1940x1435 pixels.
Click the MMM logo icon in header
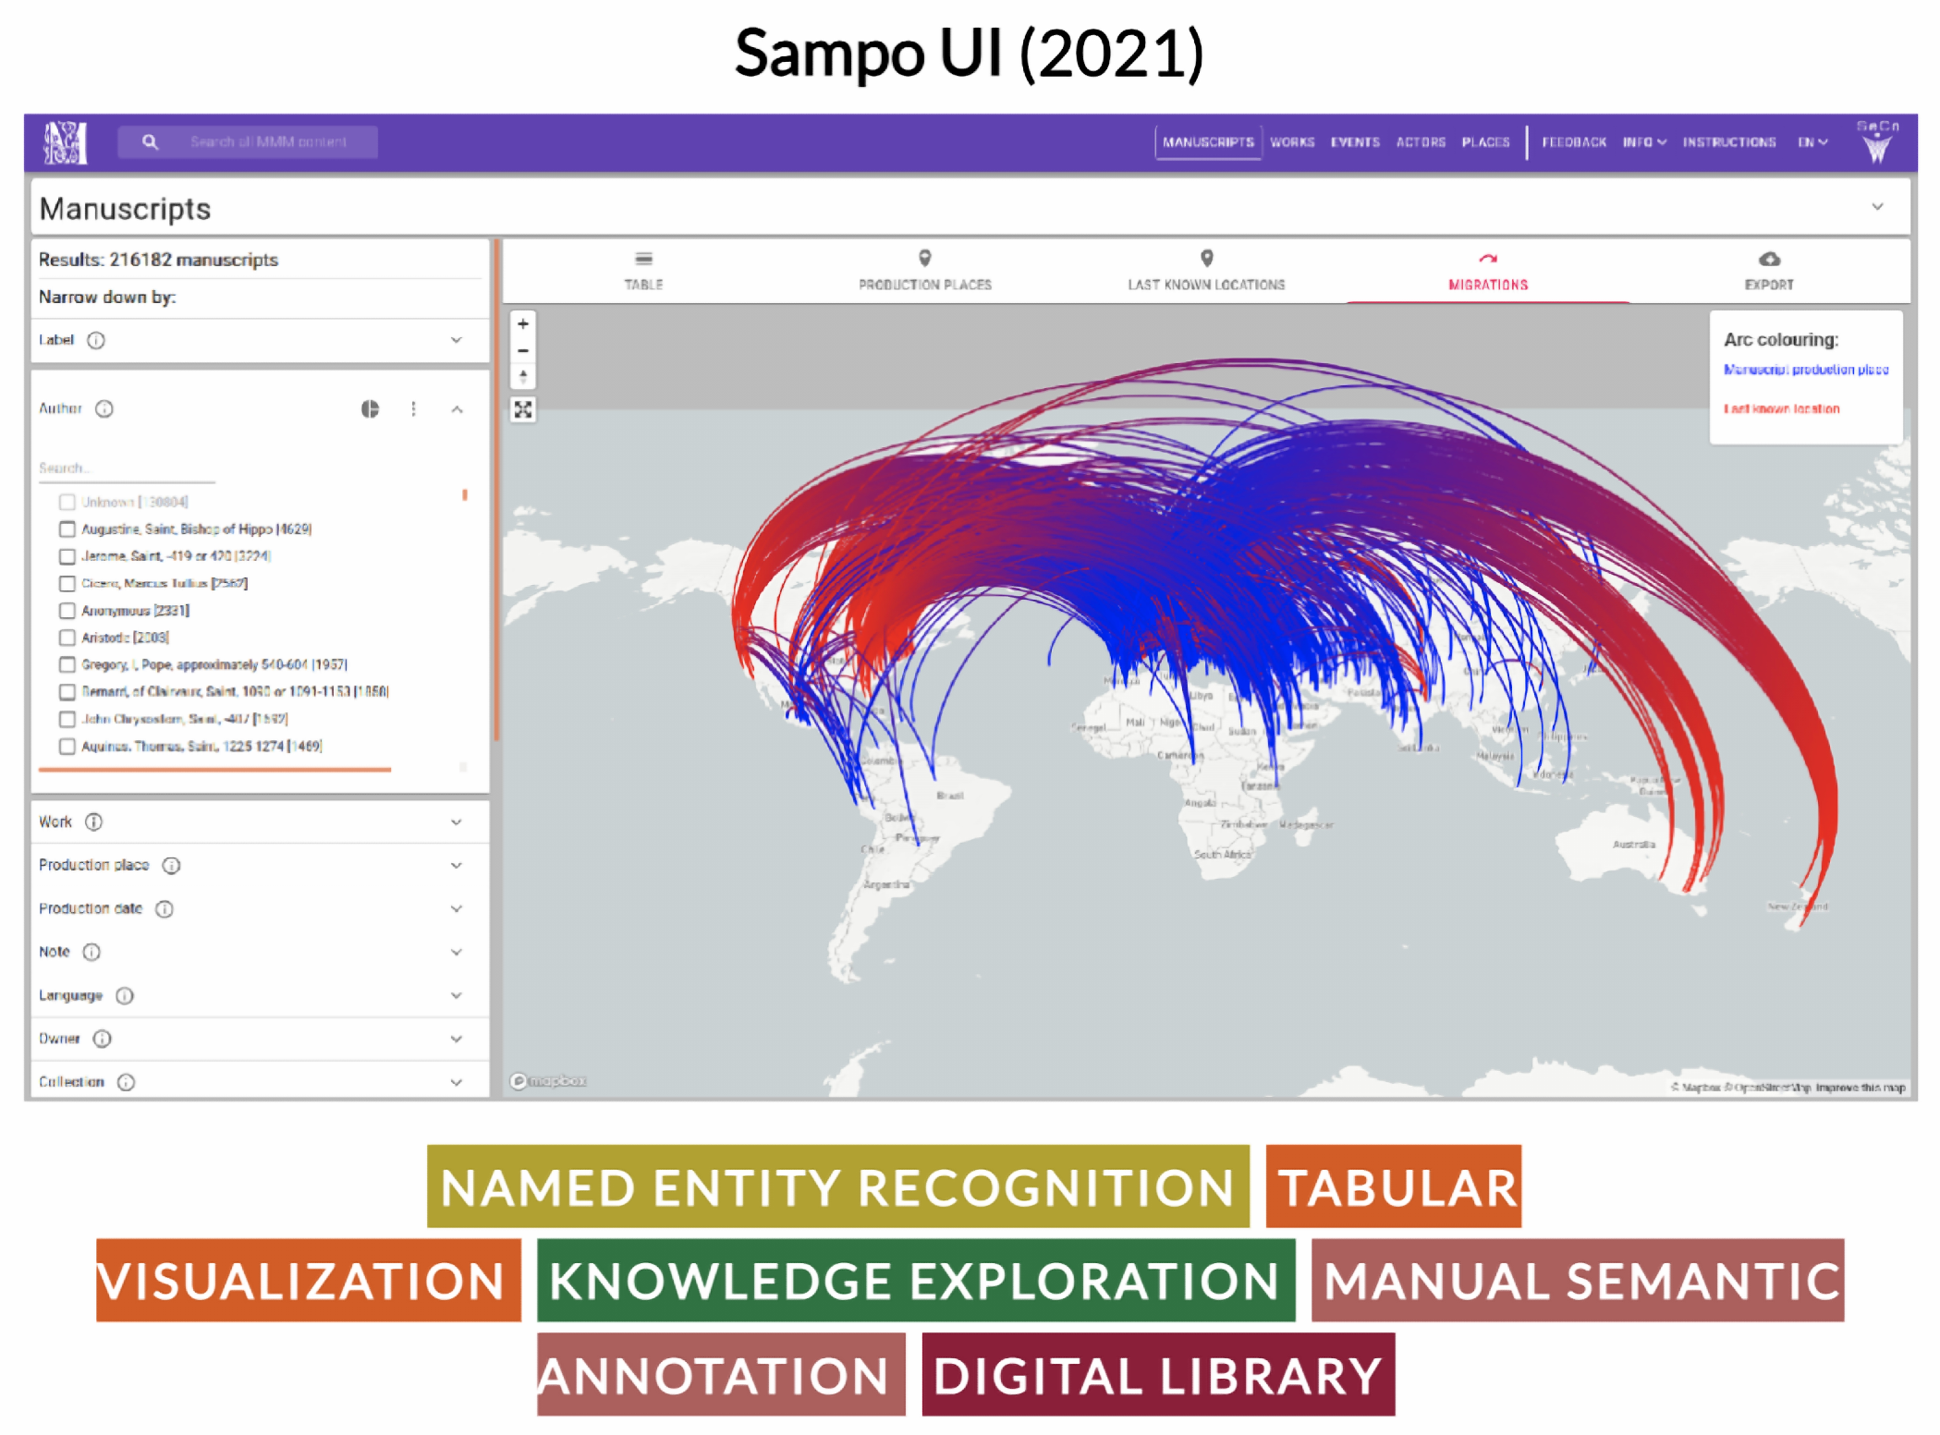65,142
